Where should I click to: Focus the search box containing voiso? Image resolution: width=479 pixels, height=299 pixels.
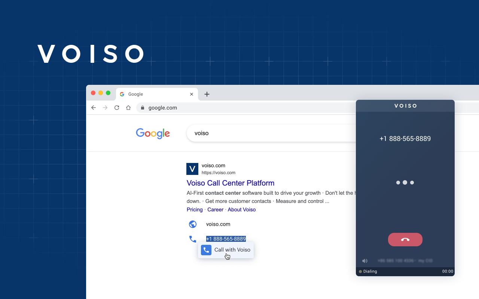pyautogui.click(x=271, y=133)
